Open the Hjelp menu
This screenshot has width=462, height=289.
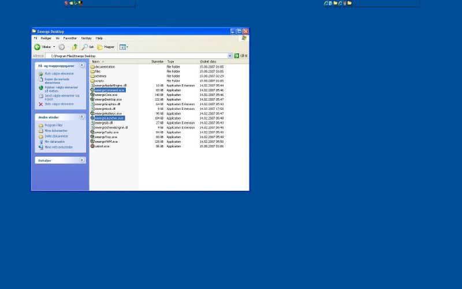pos(99,38)
